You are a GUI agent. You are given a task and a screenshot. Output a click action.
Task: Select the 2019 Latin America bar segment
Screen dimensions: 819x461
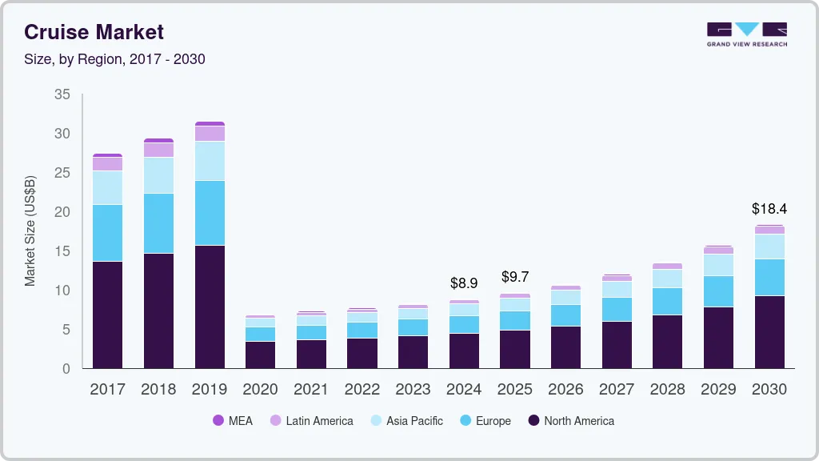point(210,134)
